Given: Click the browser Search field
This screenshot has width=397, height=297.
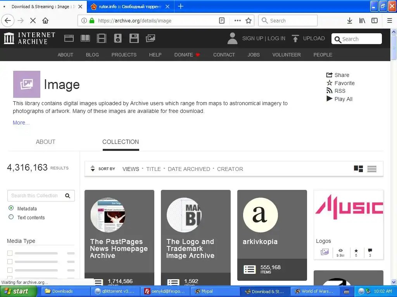Looking at the screenshot, I should coord(288,20).
